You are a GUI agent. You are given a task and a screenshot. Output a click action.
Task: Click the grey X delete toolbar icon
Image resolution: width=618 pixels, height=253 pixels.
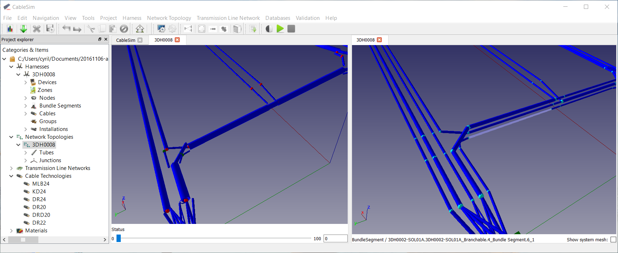pos(37,29)
